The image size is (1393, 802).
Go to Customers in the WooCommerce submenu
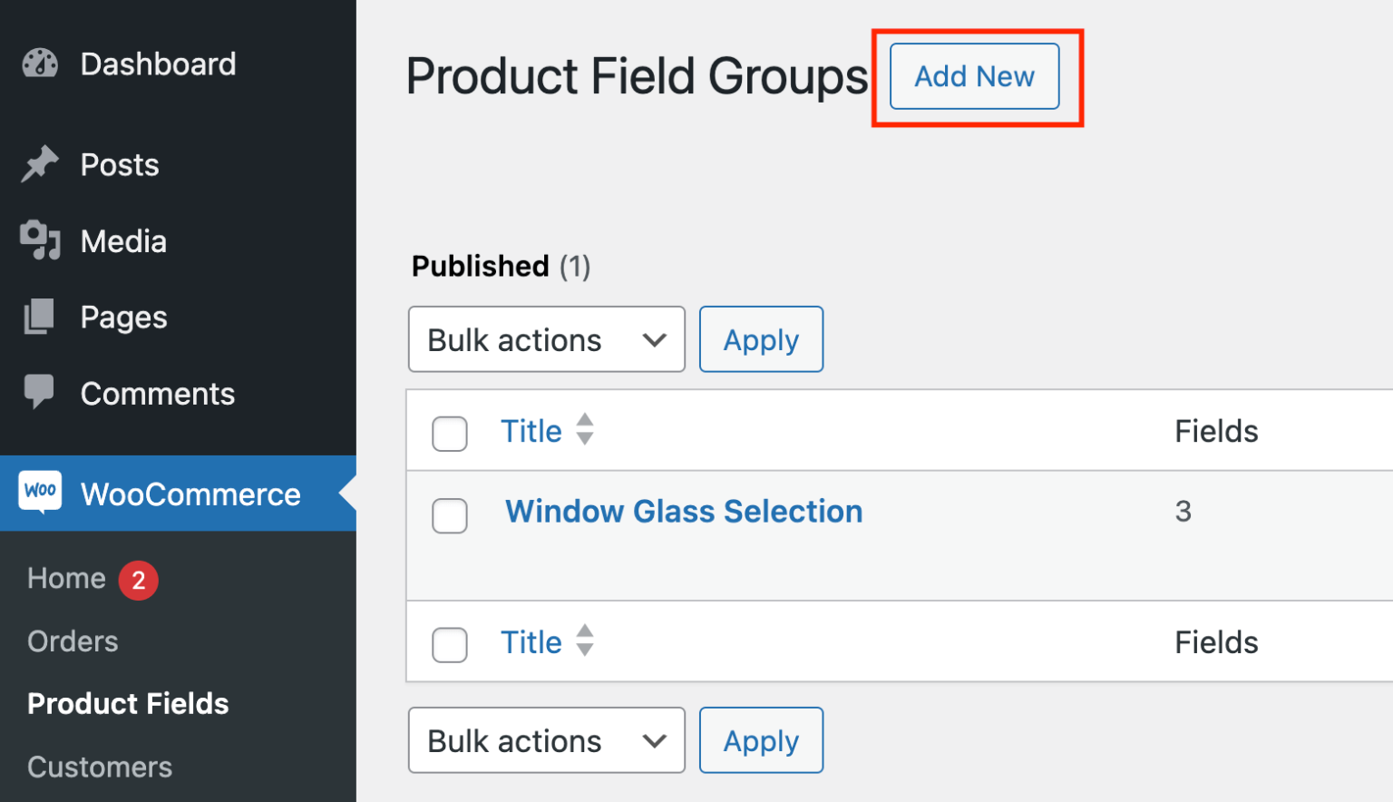coord(100,767)
